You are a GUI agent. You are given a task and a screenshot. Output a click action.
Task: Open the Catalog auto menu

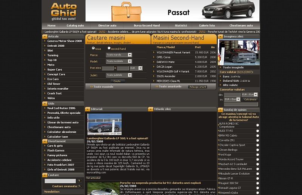[75, 26]
